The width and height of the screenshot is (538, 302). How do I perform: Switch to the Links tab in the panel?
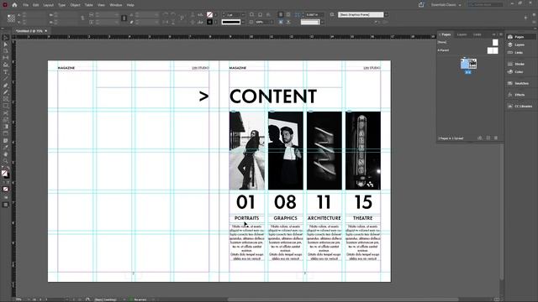pos(477,34)
